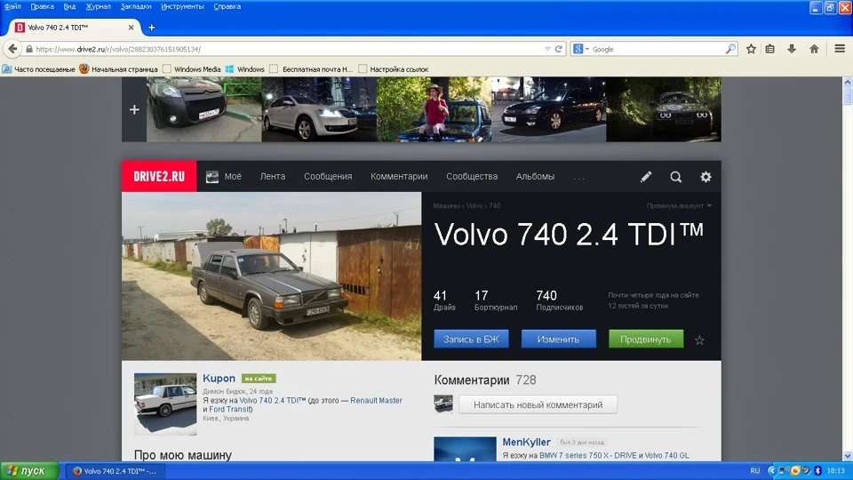Open the search engine selector dropdown
Screen dimensions: 853x480
pyautogui.click(x=581, y=49)
